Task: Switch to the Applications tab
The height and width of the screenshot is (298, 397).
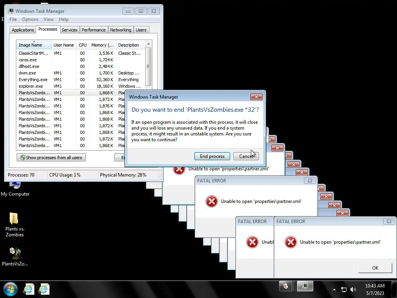Action: [23, 30]
